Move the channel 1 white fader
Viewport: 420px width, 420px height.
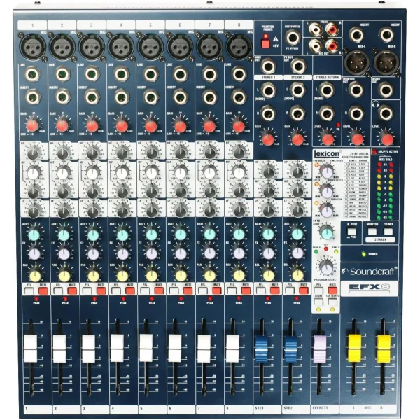[x=31, y=348]
